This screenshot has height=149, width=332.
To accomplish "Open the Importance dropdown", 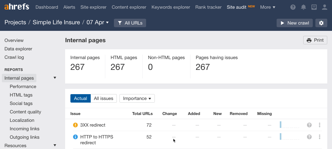I will (137, 98).
